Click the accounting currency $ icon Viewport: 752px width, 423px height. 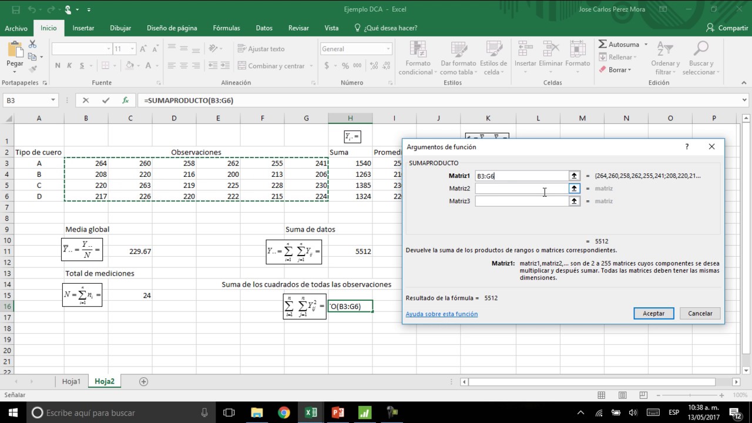click(326, 66)
